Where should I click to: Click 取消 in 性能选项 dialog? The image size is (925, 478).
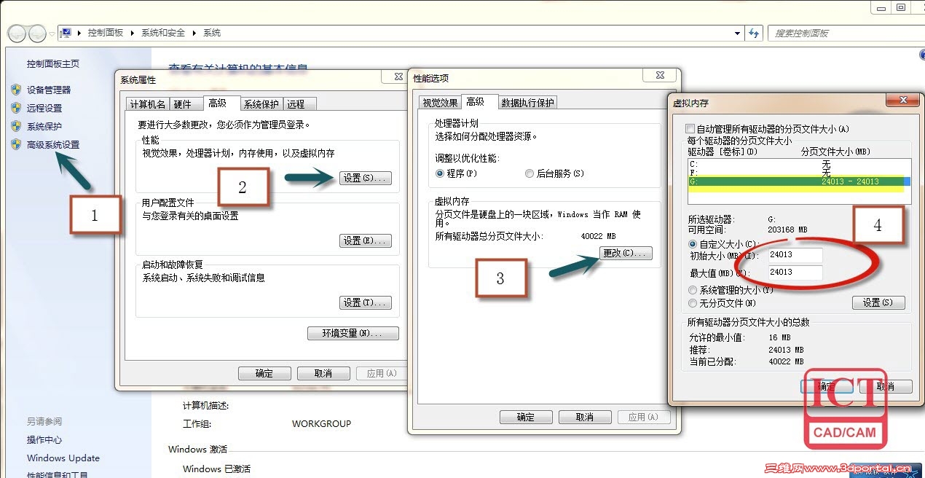coord(585,417)
